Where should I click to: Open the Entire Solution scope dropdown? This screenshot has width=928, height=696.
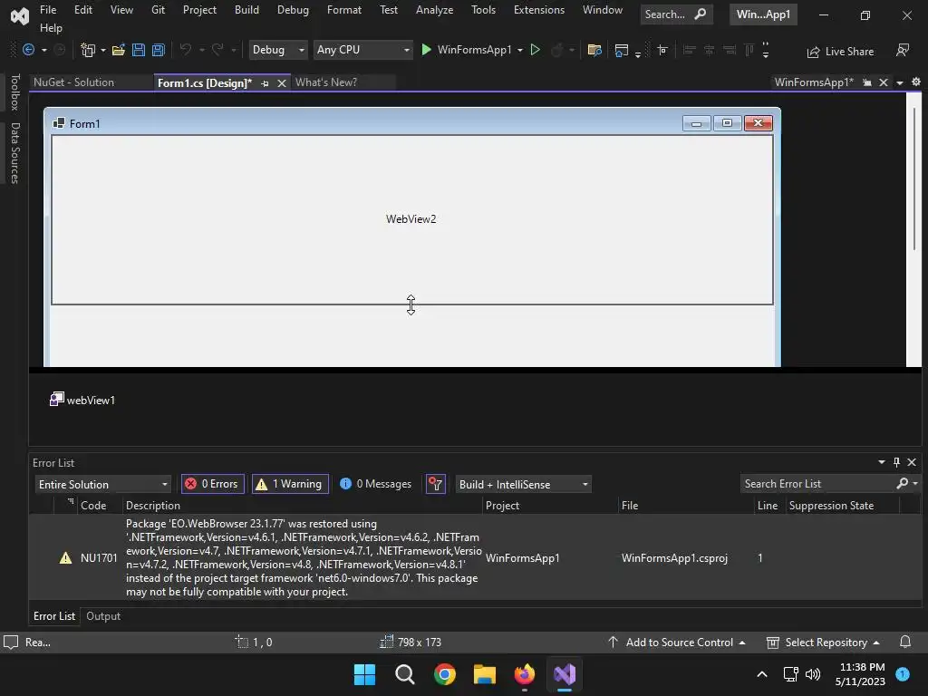[x=103, y=484]
